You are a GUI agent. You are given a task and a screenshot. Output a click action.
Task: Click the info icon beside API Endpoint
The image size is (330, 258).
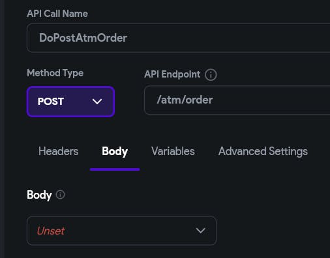[x=211, y=75]
